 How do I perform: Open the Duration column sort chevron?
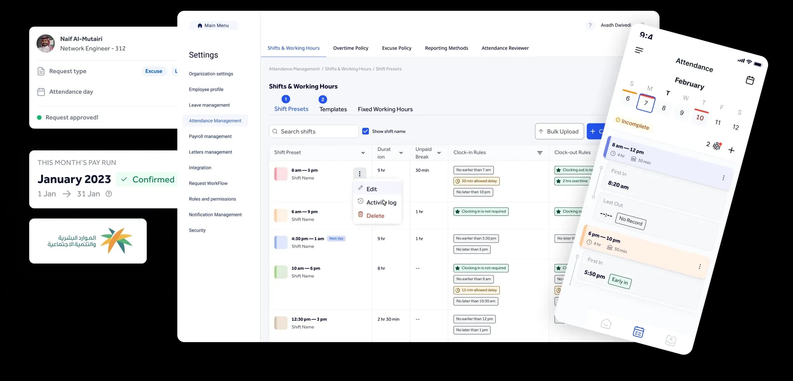(401, 153)
